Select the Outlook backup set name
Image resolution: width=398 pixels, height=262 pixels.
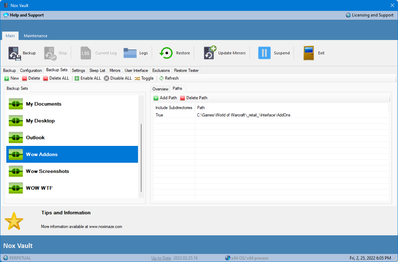click(35, 137)
